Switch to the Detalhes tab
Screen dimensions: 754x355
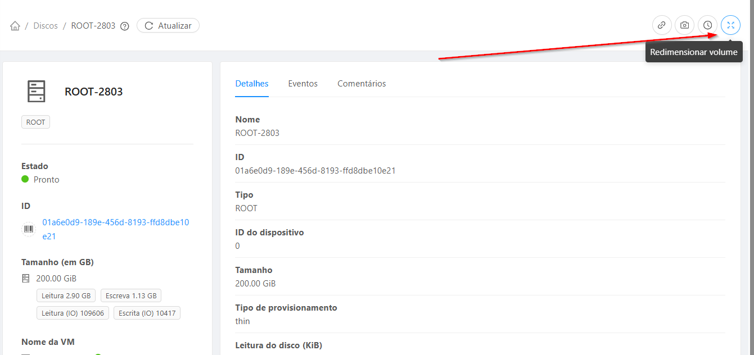click(251, 84)
